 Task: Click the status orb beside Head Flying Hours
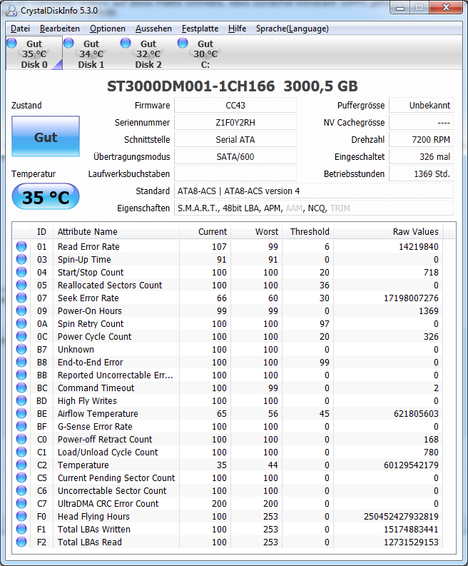(x=21, y=517)
